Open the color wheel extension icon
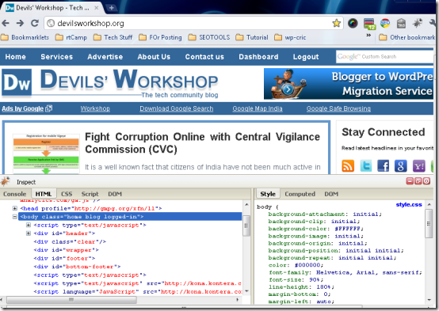Screen dimensions: 439x311 coord(353,23)
